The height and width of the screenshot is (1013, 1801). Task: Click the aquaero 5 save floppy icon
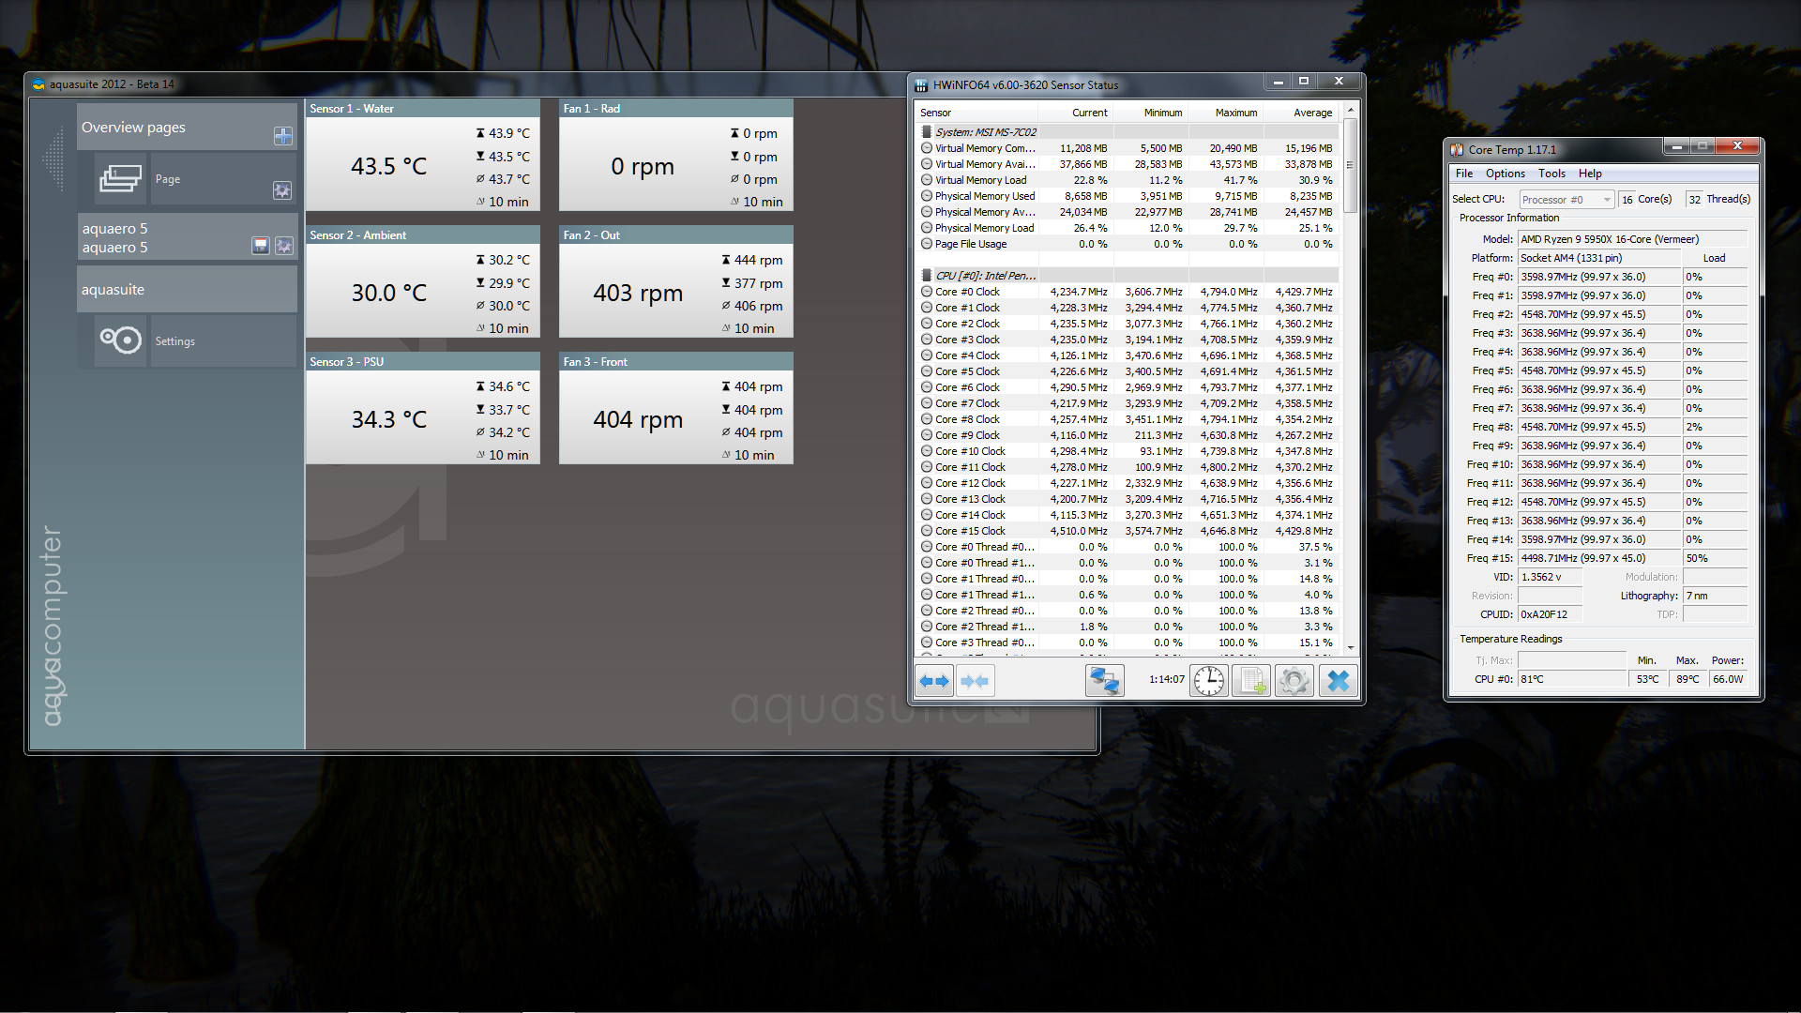tap(261, 246)
